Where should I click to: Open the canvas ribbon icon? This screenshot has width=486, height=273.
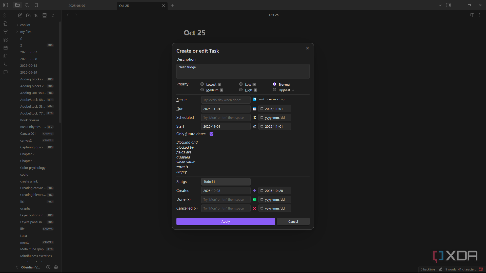[x=6, y=40]
